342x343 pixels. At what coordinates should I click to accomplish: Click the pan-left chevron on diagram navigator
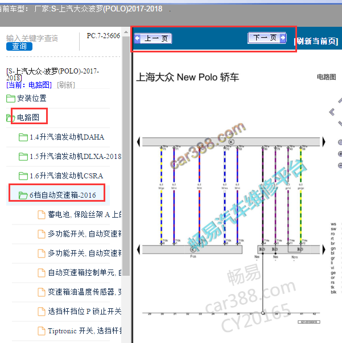pos(332,112)
